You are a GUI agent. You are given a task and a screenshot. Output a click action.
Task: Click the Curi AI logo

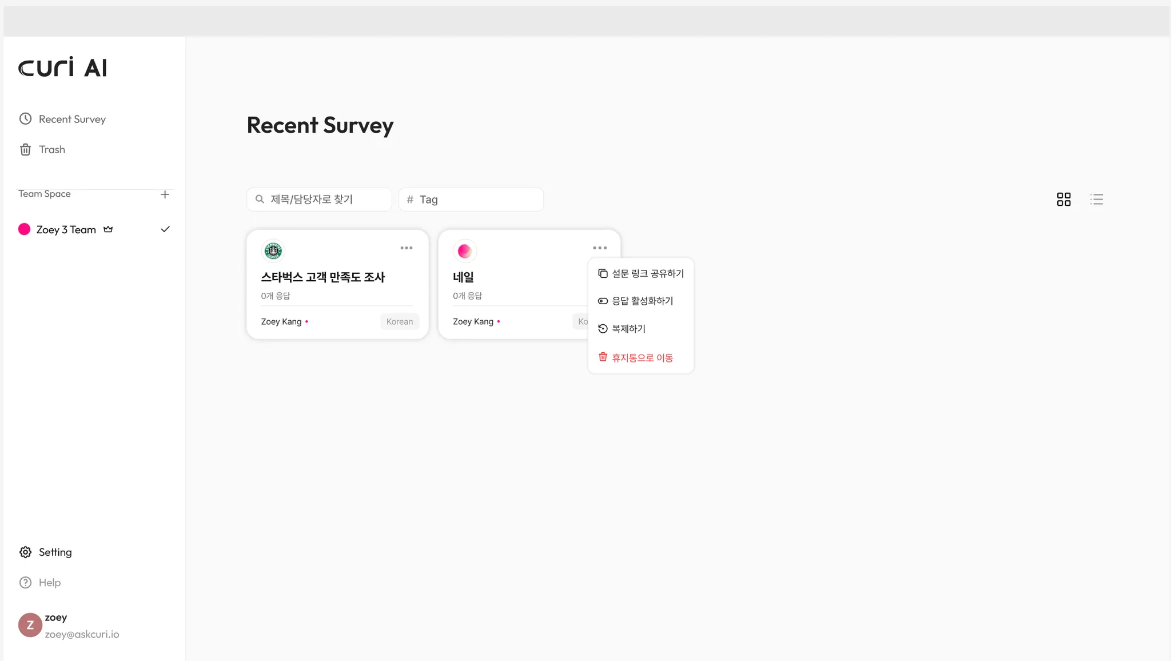[x=63, y=67]
